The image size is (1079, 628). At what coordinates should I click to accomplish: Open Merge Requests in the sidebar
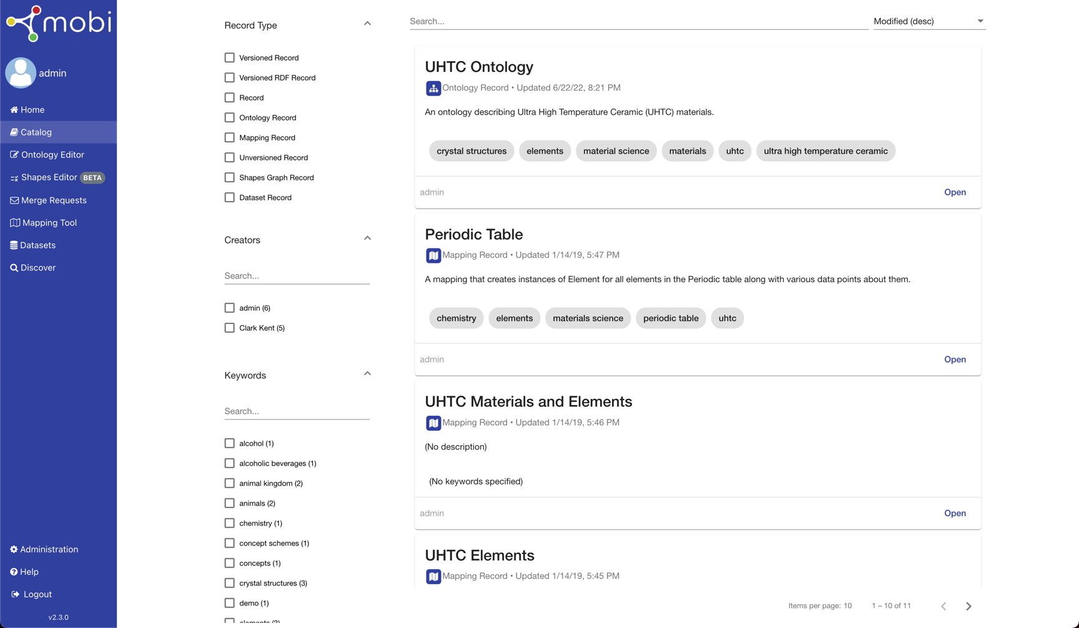(54, 200)
